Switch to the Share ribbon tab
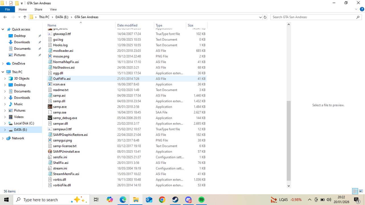The image size is (365, 205). point(38,9)
